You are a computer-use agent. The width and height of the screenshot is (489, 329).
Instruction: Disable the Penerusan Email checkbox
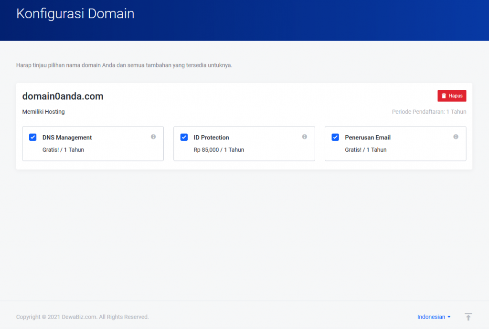pos(335,137)
